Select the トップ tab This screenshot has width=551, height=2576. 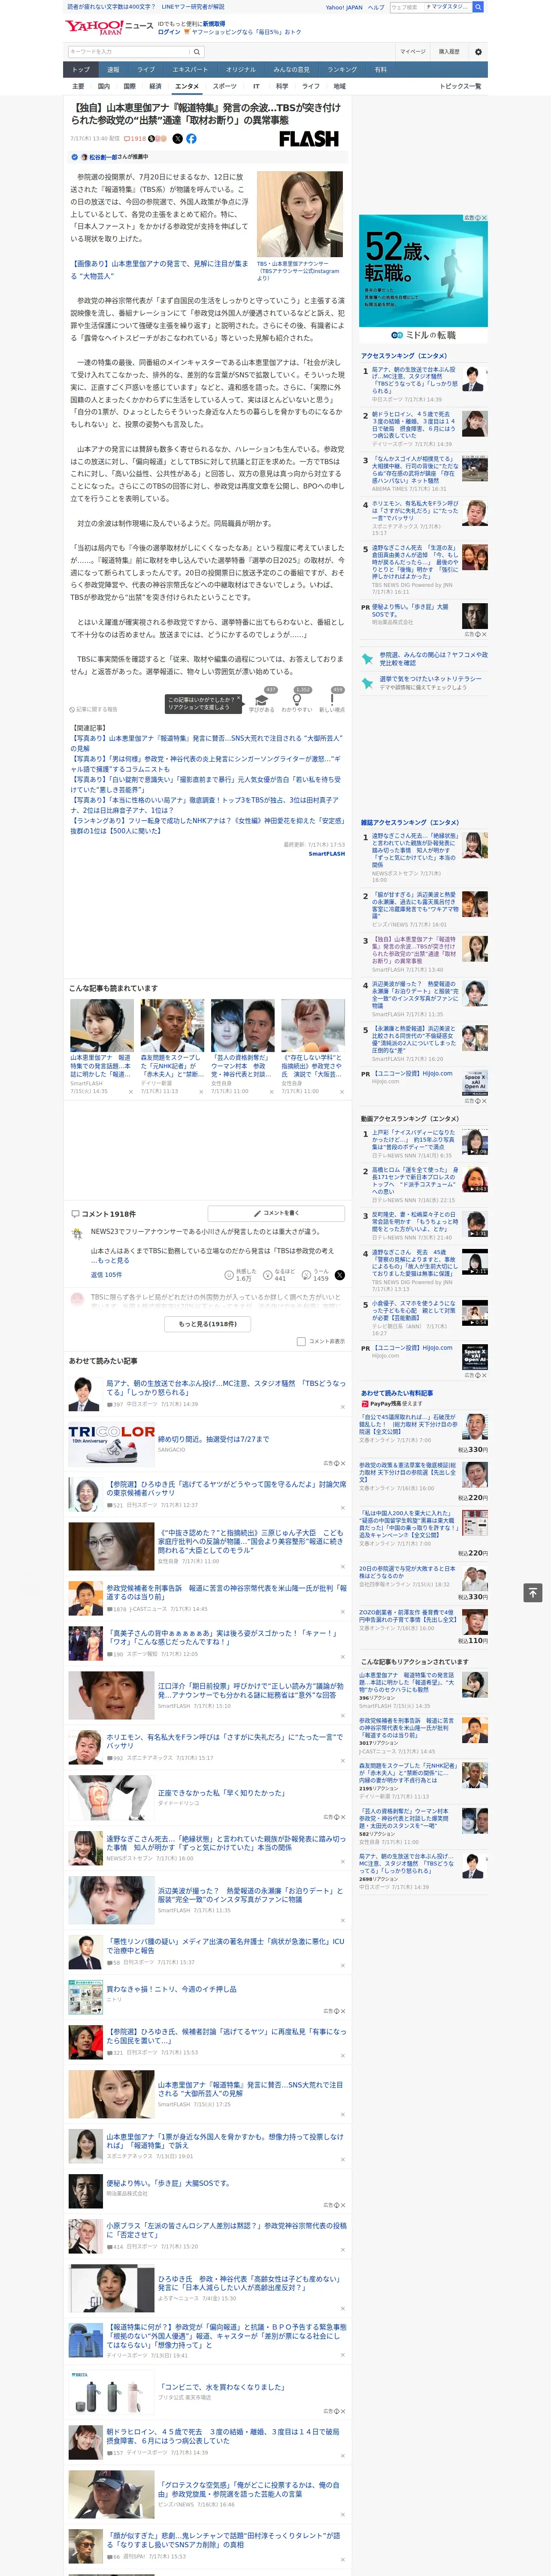[x=81, y=69]
